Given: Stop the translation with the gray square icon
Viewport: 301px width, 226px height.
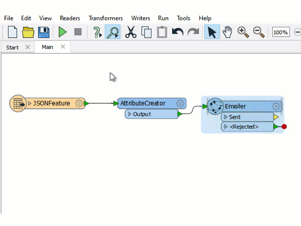Looking at the screenshot, I should [78, 32].
